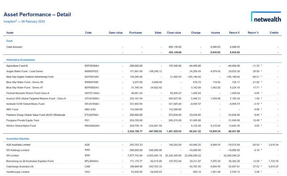Viewport: 287px width, 176px height.
Task: Click code WHT5134AU
Action: [x=92, y=93]
